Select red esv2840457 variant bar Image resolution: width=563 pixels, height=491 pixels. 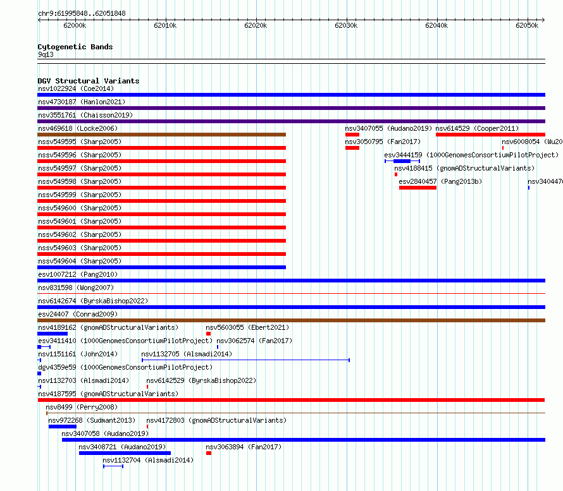point(418,188)
